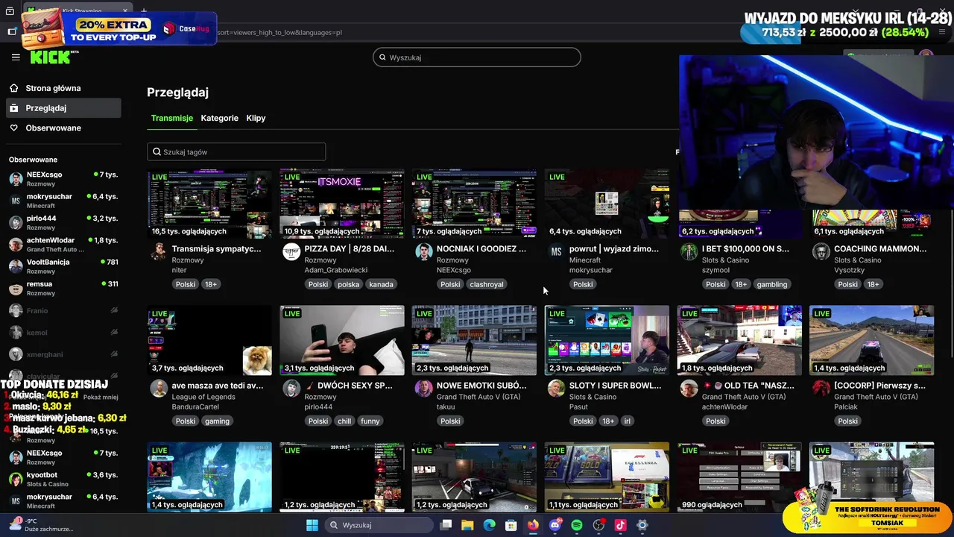Open kyootbot in the sidebar list
The image size is (954, 537).
coord(63,479)
